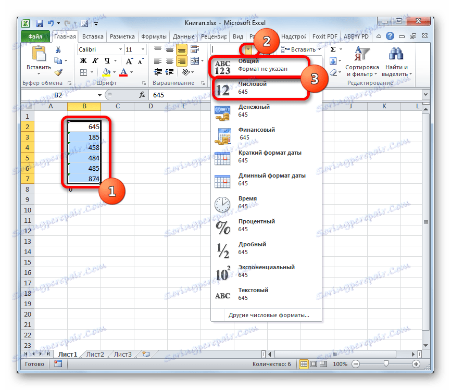Open Другие числовые форматы link
The image size is (451, 390).
269,315
